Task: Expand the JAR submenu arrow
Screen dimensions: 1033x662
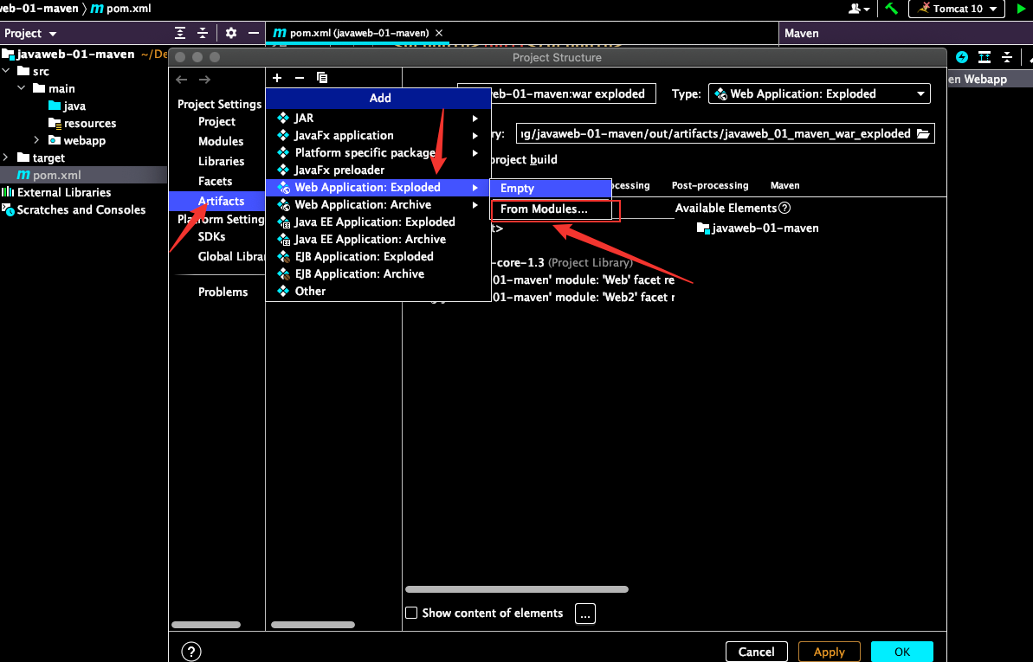Action: (475, 119)
